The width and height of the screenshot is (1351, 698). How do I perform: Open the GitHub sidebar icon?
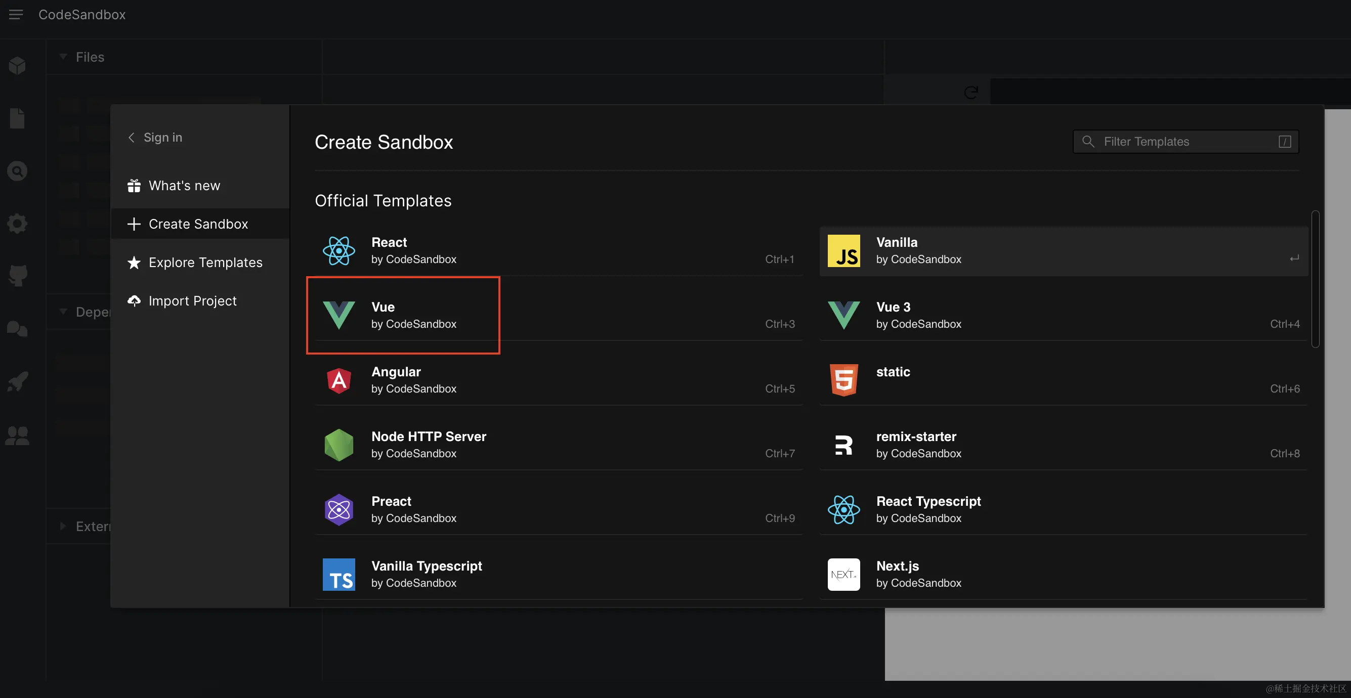[x=17, y=275]
